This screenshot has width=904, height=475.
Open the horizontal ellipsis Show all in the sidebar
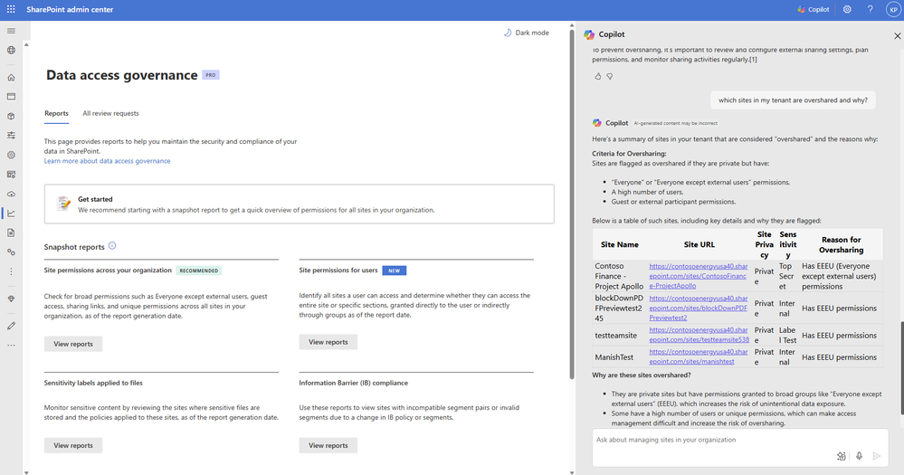point(11,346)
